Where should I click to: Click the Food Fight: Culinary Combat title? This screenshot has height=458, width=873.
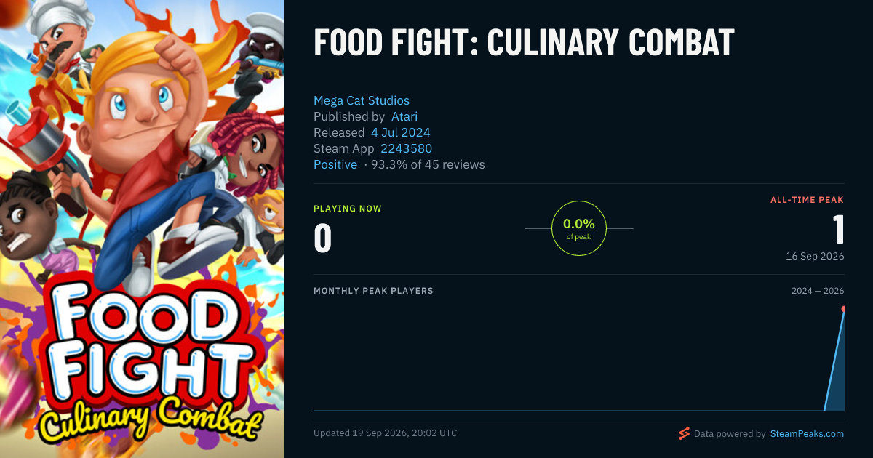524,43
